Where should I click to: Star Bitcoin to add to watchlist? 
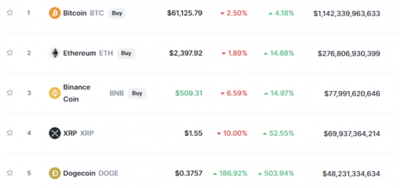(10, 13)
